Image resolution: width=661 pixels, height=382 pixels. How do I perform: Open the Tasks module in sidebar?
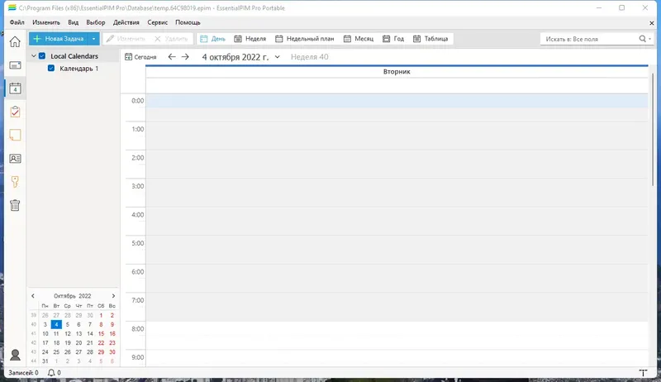pyautogui.click(x=15, y=112)
